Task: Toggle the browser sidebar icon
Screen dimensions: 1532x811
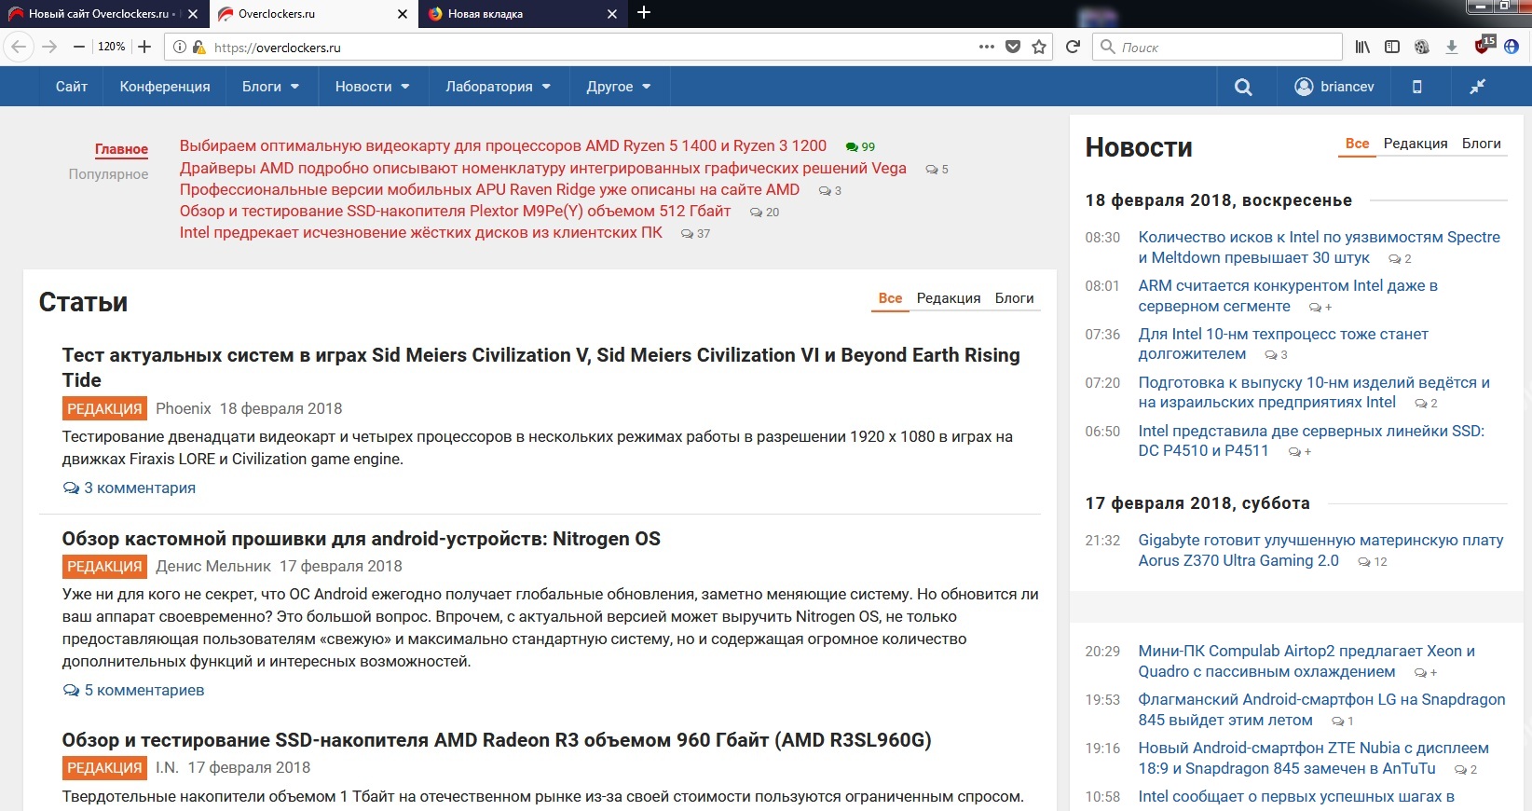Action: [1392, 47]
